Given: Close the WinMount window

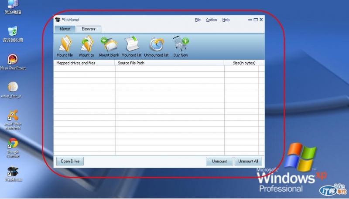Looking at the screenshot, I should [x=261, y=20].
